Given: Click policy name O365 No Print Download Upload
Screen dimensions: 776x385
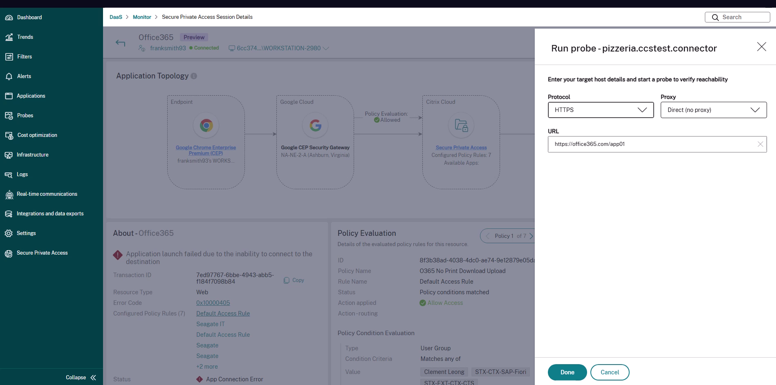Looking at the screenshot, I should click(462, 271).
